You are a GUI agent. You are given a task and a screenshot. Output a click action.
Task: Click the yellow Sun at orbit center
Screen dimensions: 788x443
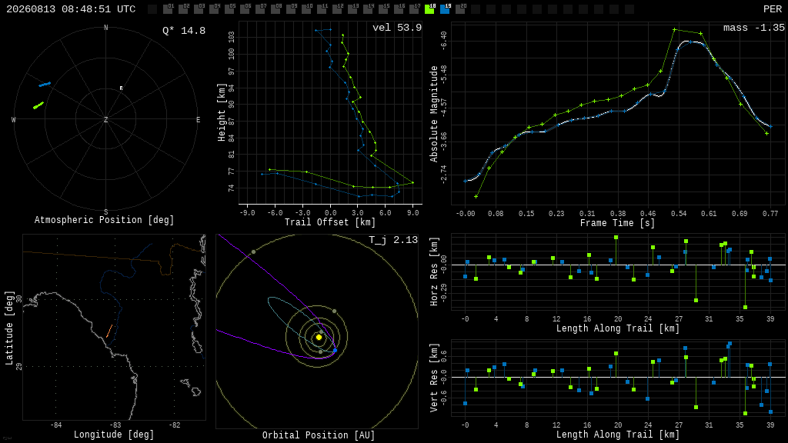319,338
